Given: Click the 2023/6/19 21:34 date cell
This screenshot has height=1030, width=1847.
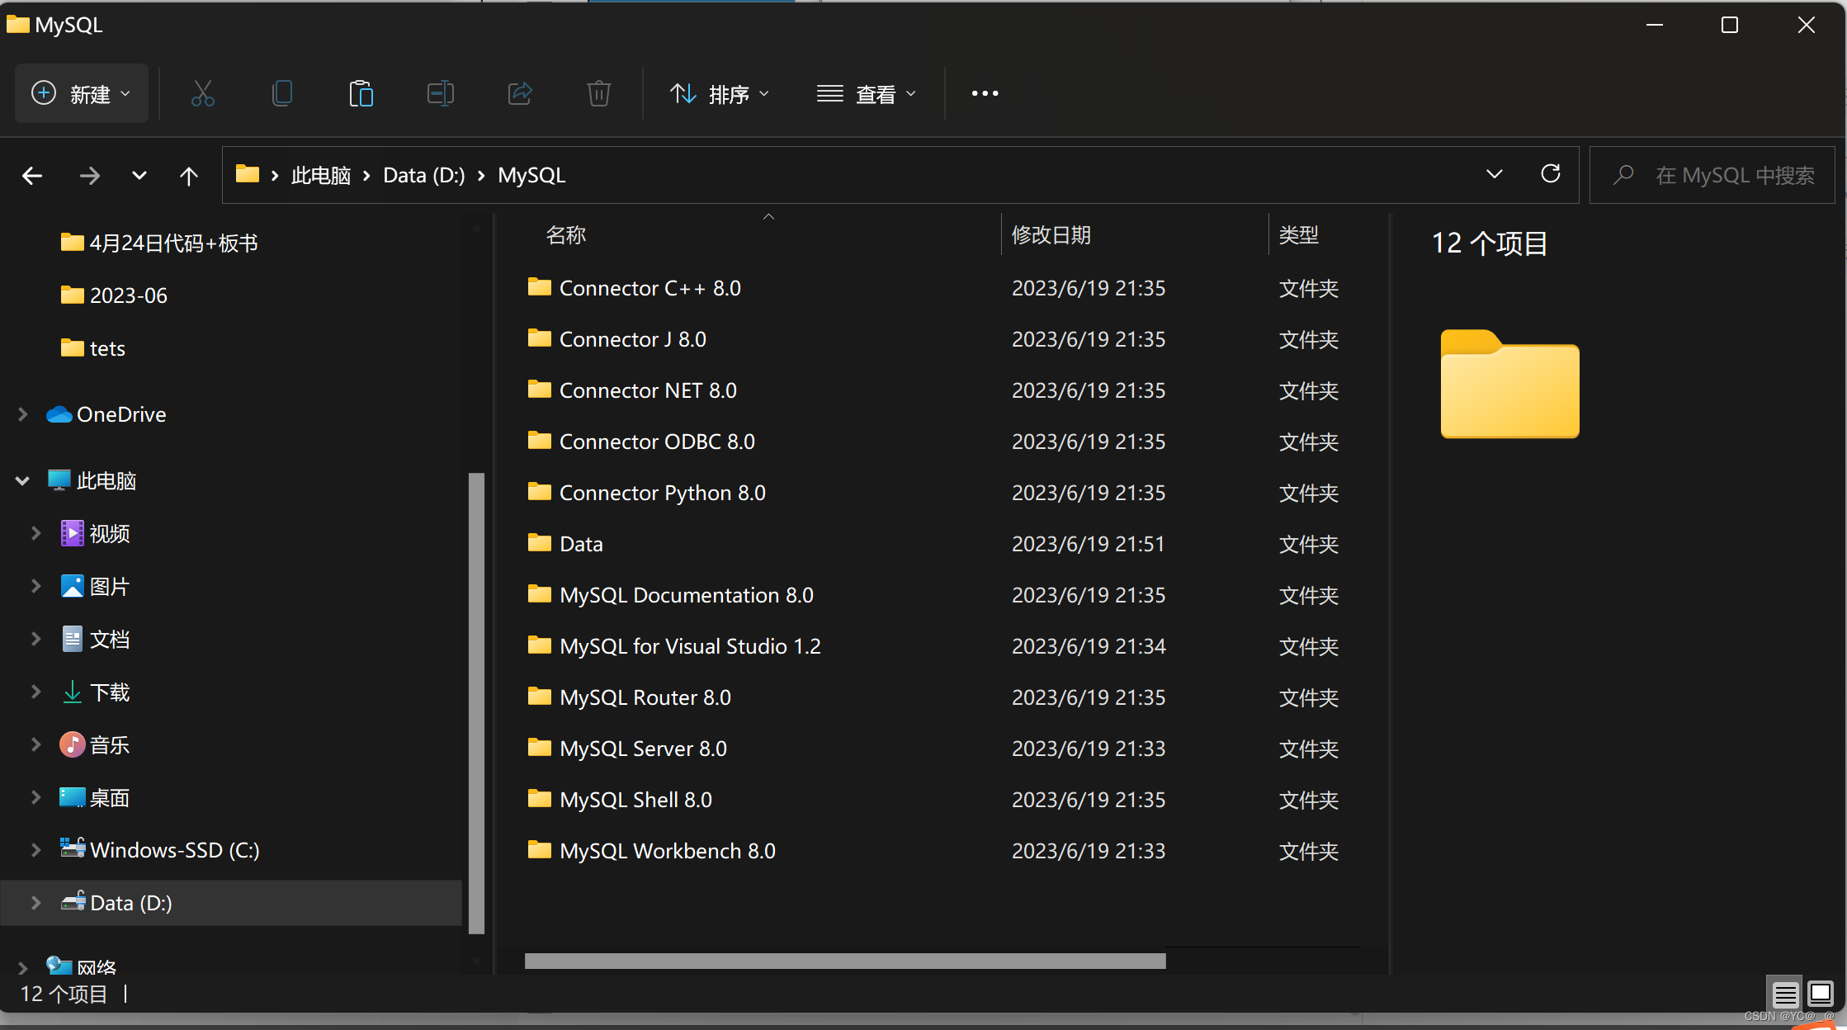Looking at the screenshot, I should pyautogui.click(x=1089, y=646).
